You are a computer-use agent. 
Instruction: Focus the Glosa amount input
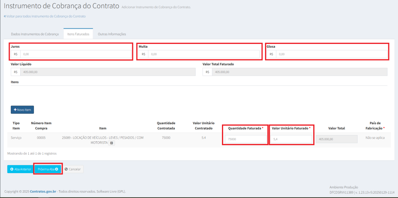332,54
